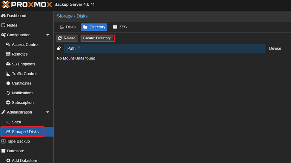
Task: Click the Remotes server icon
Action: coord(8,54)
